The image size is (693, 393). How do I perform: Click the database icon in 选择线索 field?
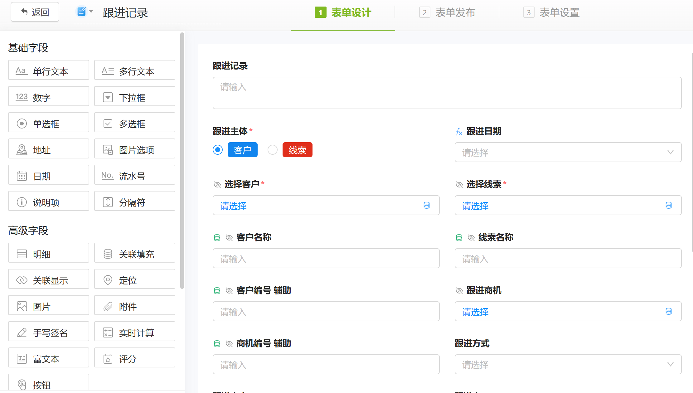coord(668,205)
